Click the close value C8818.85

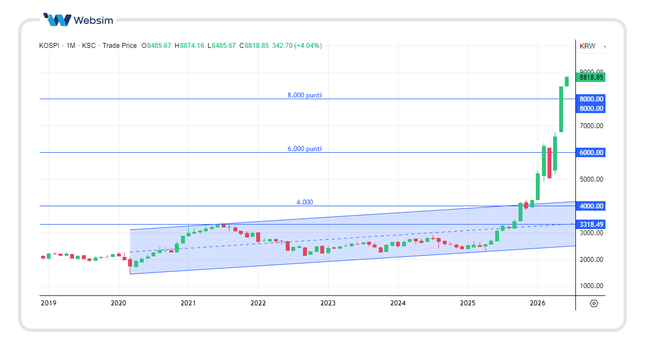tap(254, 46)
